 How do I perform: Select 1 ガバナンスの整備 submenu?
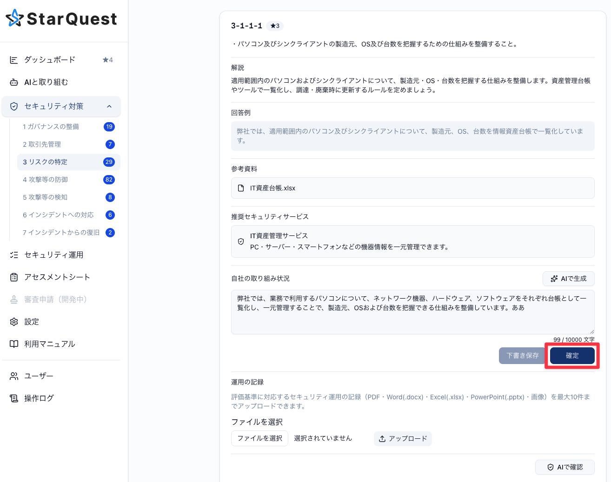click(x=69, y=127)
